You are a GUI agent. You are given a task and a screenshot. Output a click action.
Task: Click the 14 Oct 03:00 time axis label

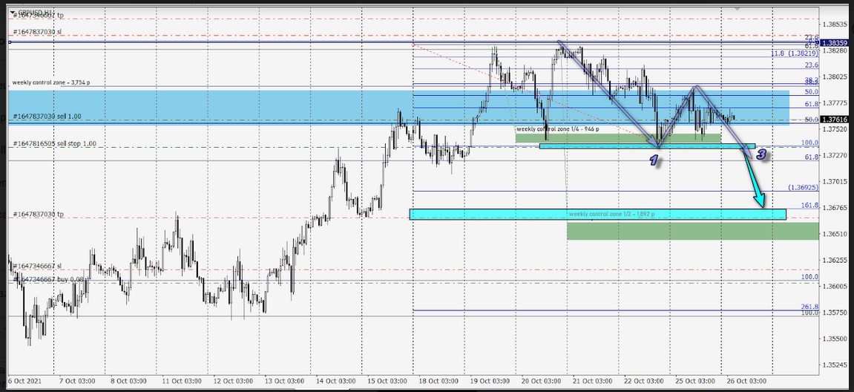click(x=338, y=382)
